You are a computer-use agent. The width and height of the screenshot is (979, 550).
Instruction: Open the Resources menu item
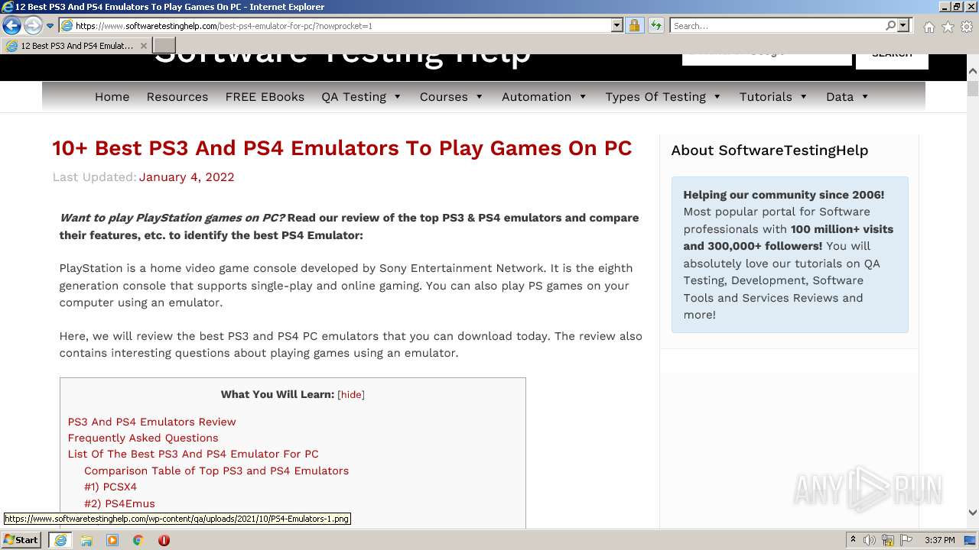177,97
